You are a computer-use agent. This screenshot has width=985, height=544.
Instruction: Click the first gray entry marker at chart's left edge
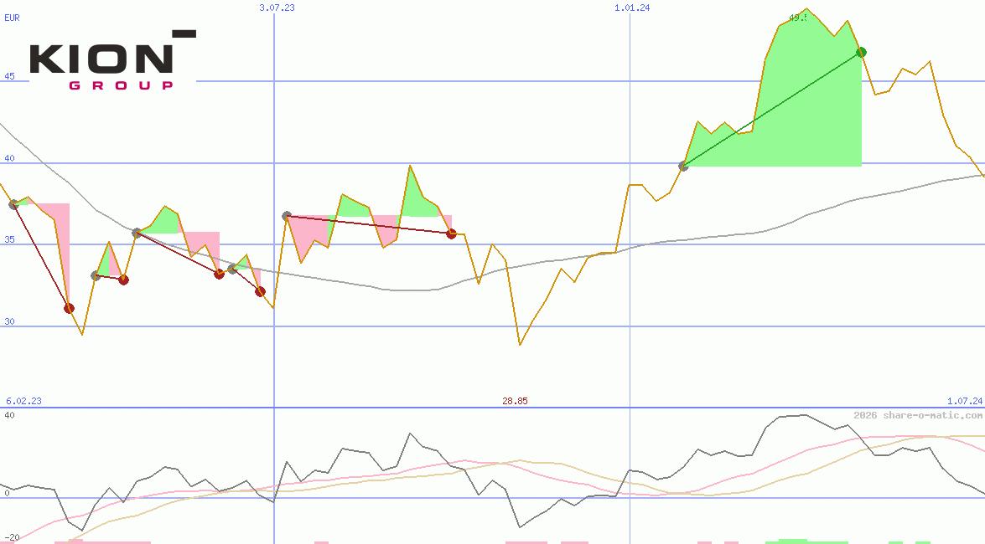(x=13, y=204)
